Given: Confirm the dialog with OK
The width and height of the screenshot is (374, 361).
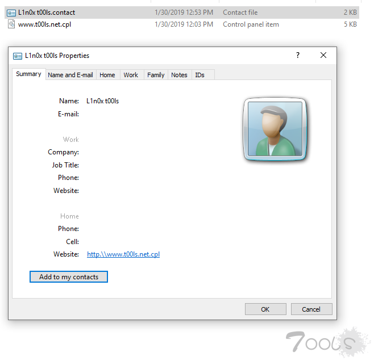Looking at the screenshot, I should [x=265, y=309].
